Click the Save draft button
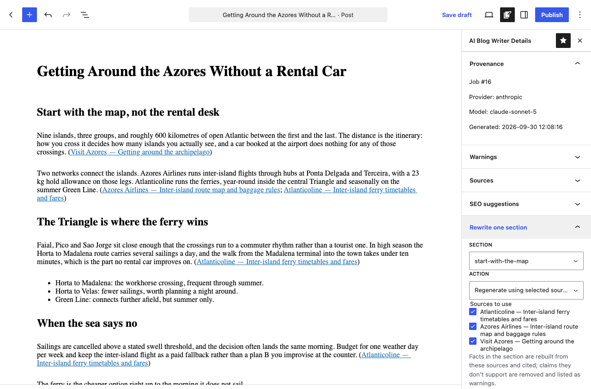Viewport: 591px width, 389px height. click(x=457, y=15)
